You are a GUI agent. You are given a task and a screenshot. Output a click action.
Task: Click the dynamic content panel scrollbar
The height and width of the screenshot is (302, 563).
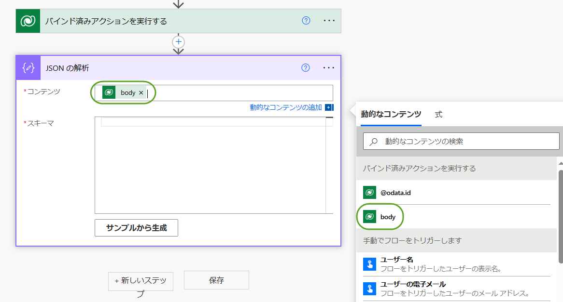(561, 216)
